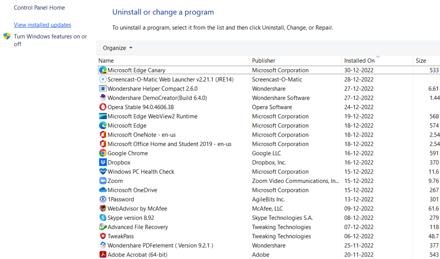This screenshot has height=259, width=440.
Task: Click Google LLC publisher cell
Action: click(266, 153)
